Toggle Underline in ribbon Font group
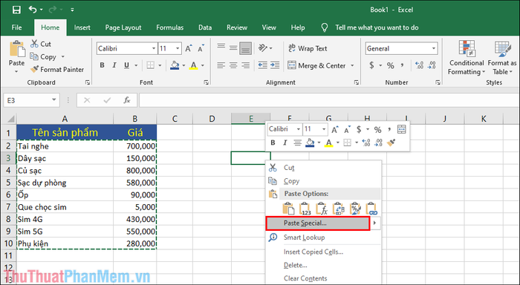520x285 pixels. (x=126, y=65)
